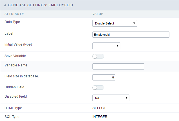179x121 pixels.
Task: Expand the Initial Value (type) dropdown
Action: 106,46
